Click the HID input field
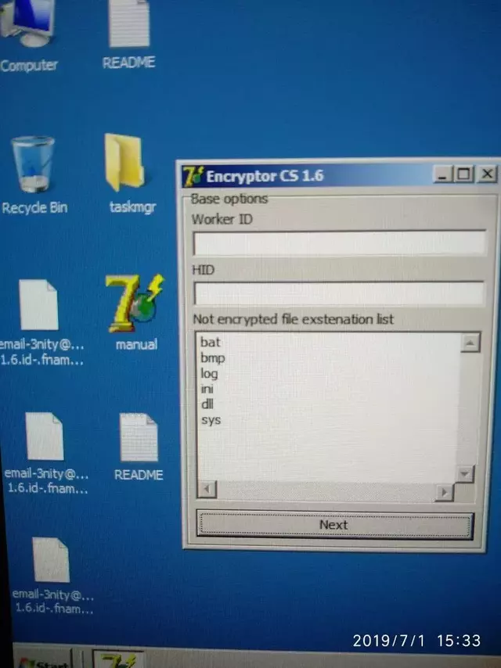 click(340, 293)
